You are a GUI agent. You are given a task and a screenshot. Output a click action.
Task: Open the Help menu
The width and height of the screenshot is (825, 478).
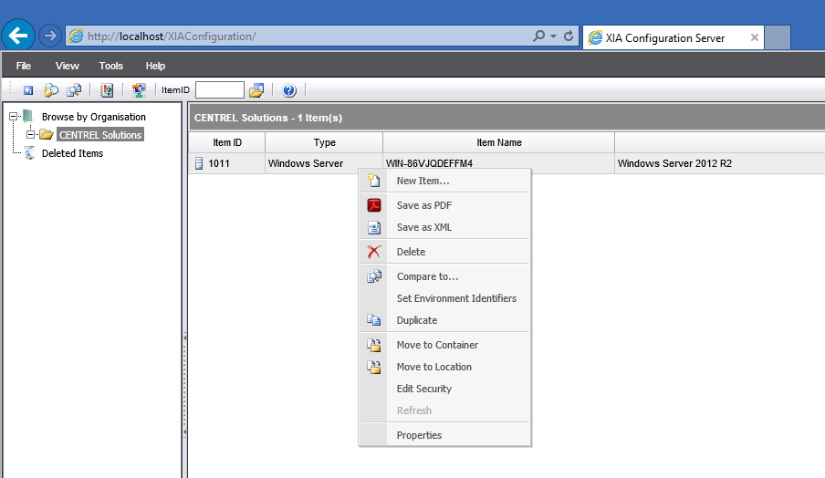point(155,66)
